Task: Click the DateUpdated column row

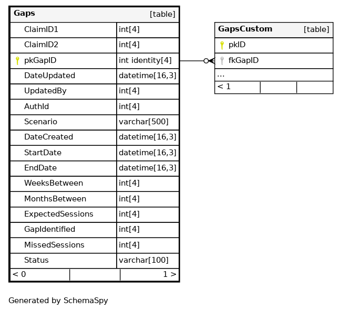Action: click(49, 76)
